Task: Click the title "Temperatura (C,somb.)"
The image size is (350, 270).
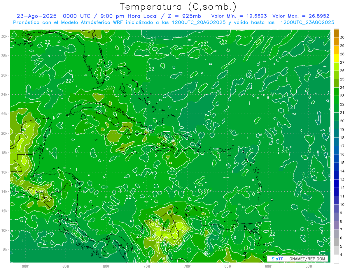Action: coord(178,7)
